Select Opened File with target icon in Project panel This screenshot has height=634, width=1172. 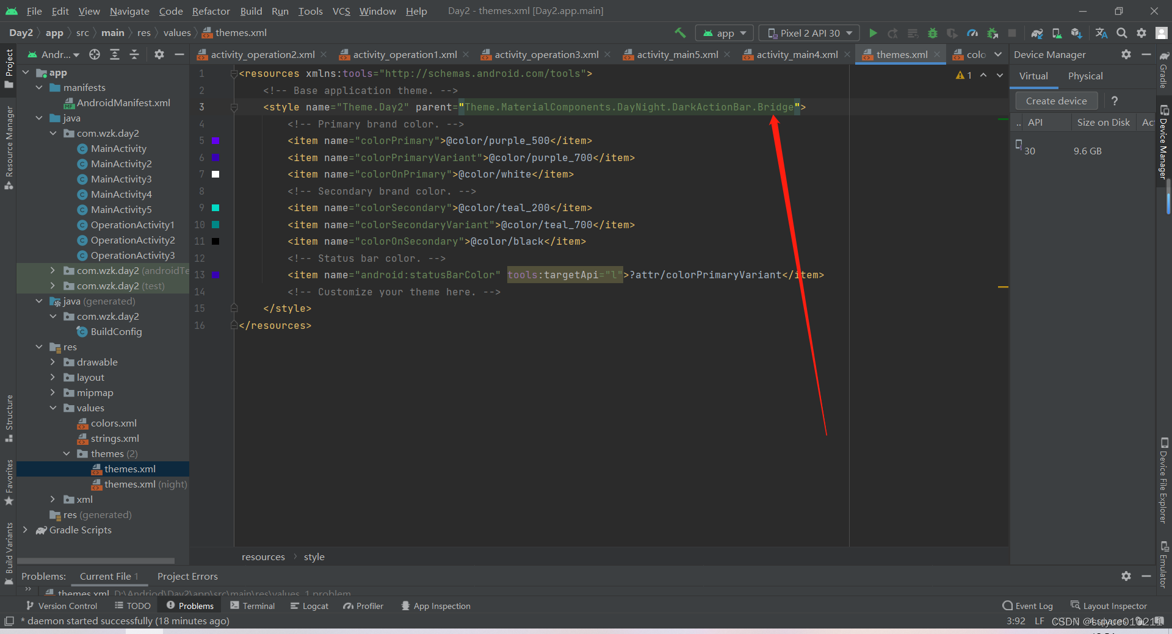click(95, 54)
